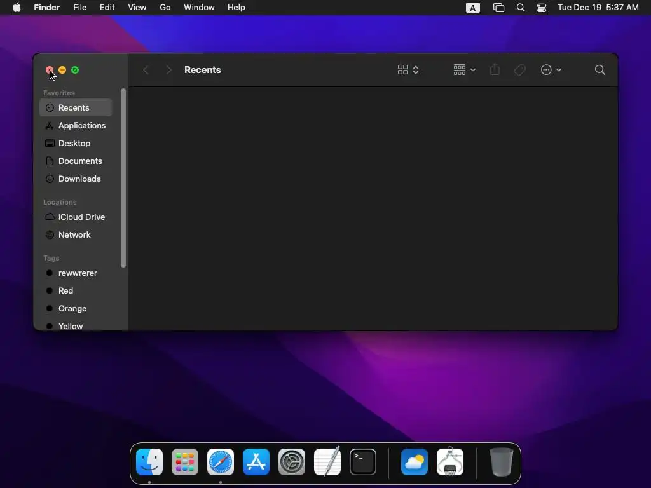Screen dimensions: 651x488
Task: Go back with the left chevron
Action: point(146,70)
